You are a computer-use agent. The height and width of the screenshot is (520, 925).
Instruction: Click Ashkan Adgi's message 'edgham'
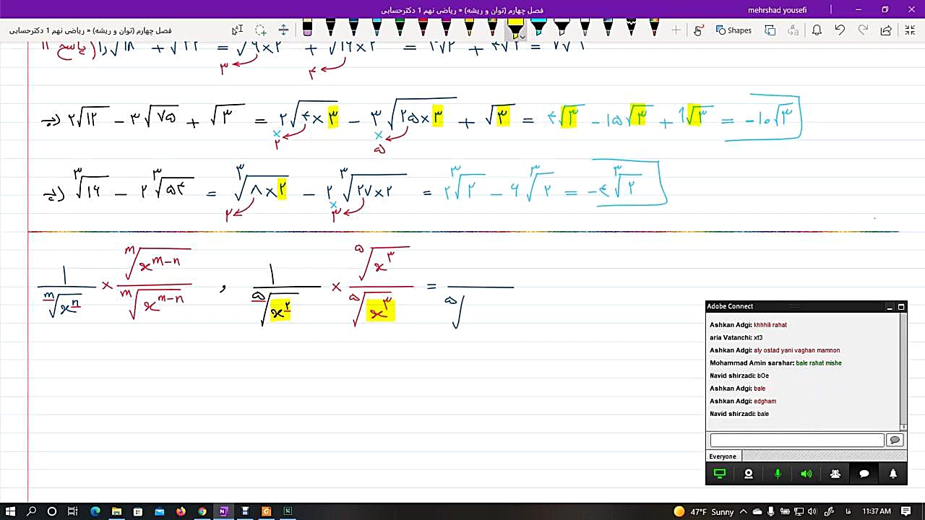pos(765,401)
